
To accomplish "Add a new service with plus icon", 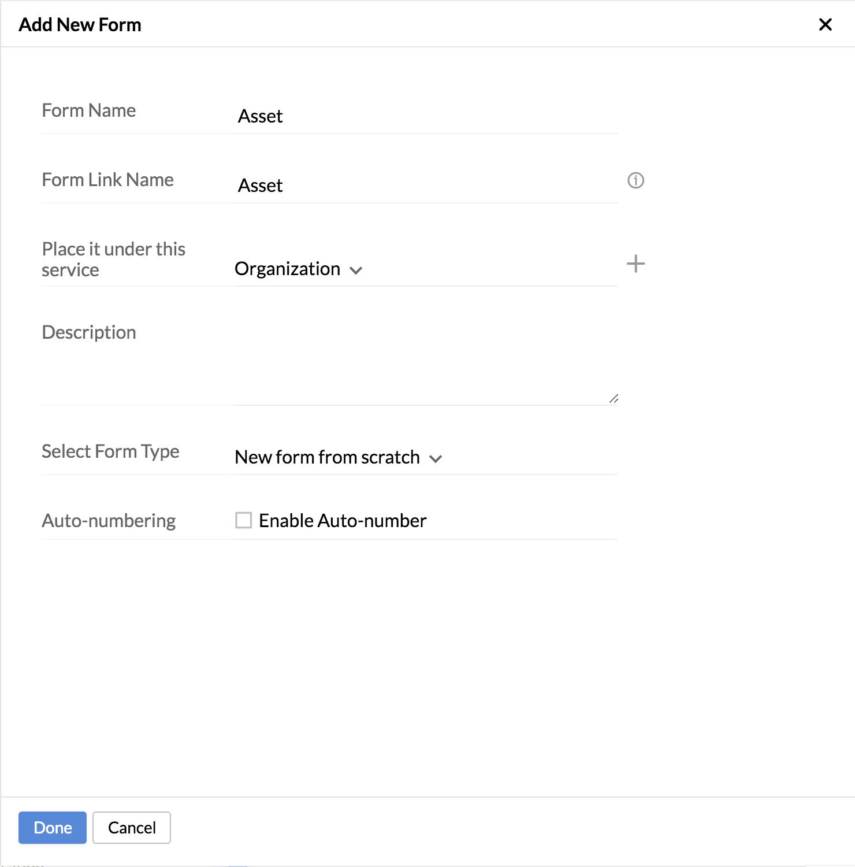I will [x=635, y=264].
